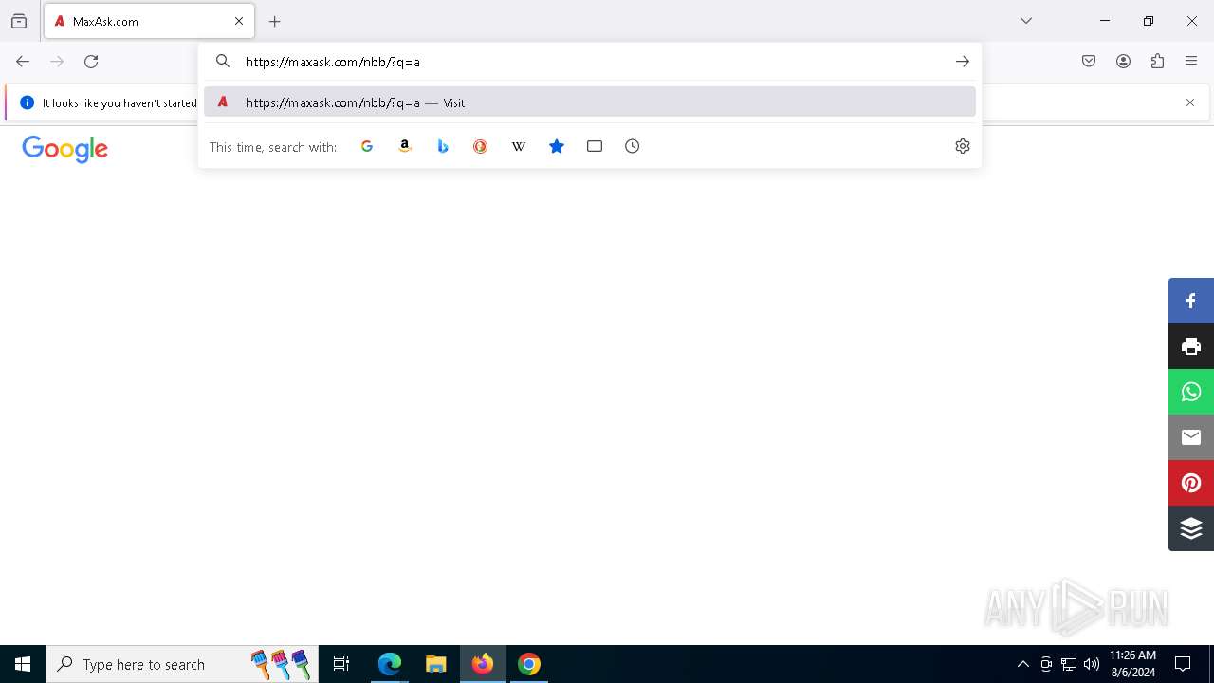Image resolution: width=1214 pixels, height=683 pixels.
Task: Switch to Firefox on taskbar
Action: 483,664
